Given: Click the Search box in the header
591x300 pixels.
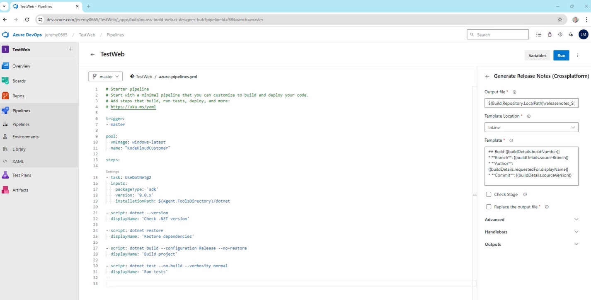Looking at the screenshot, I should point(498,35).
